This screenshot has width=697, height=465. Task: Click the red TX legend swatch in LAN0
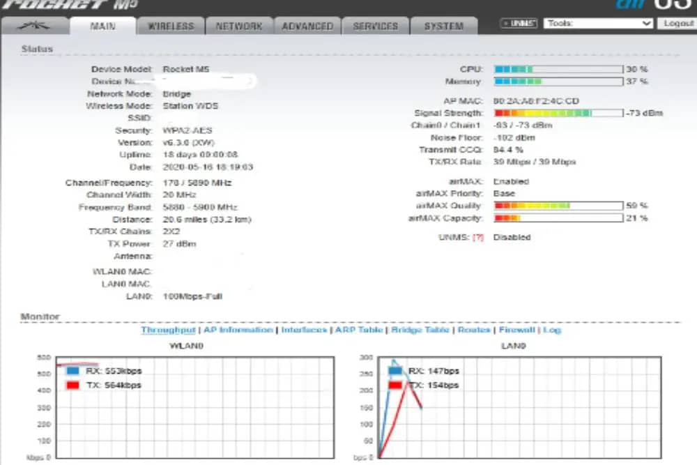click(395, 385)
